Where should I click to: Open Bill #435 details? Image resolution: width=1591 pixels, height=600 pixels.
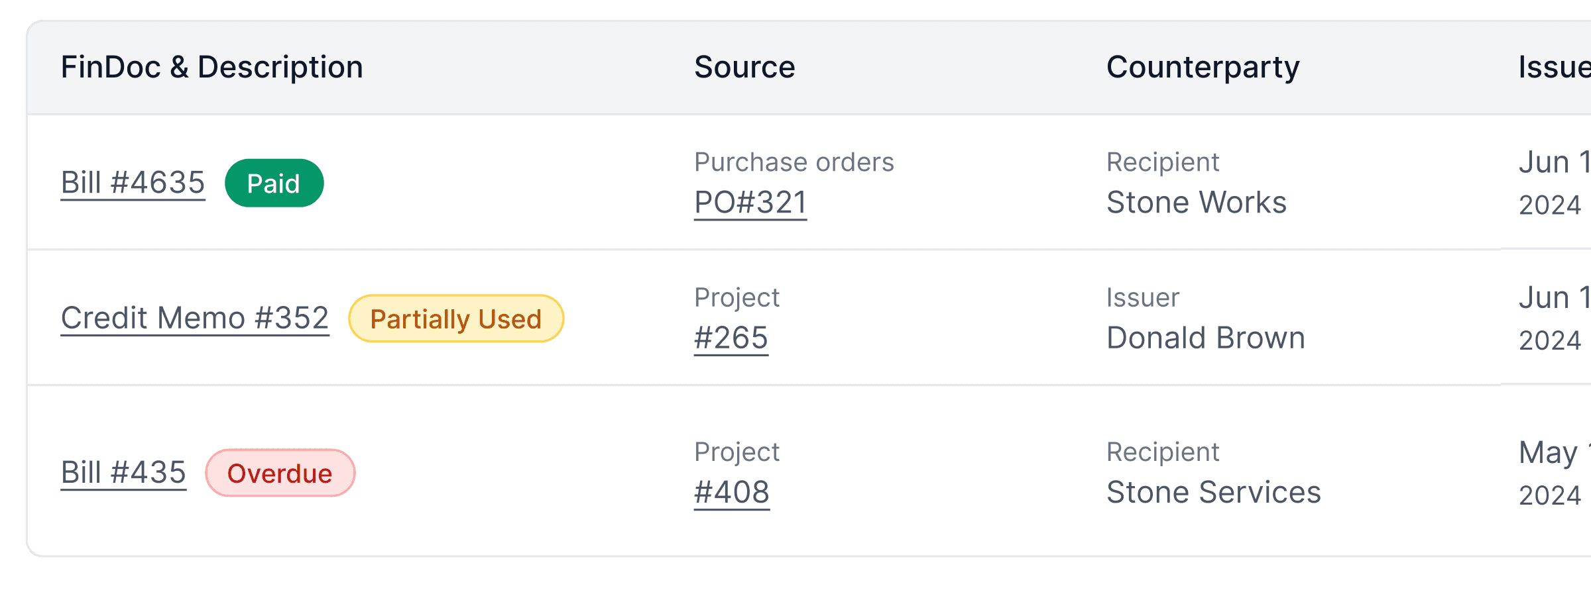tap(123, 472)
